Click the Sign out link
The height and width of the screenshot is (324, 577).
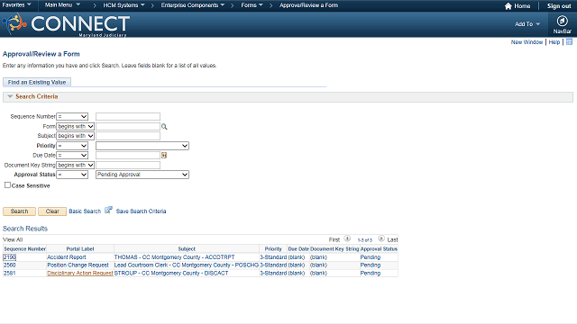[x=559, y=6]
